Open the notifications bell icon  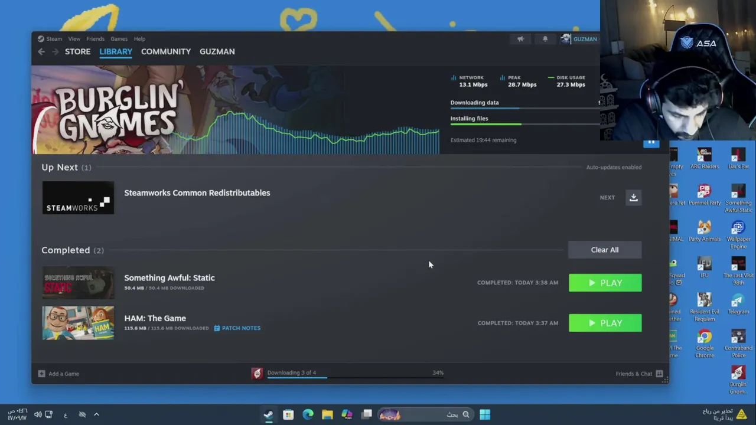click(x=545, y=39)
